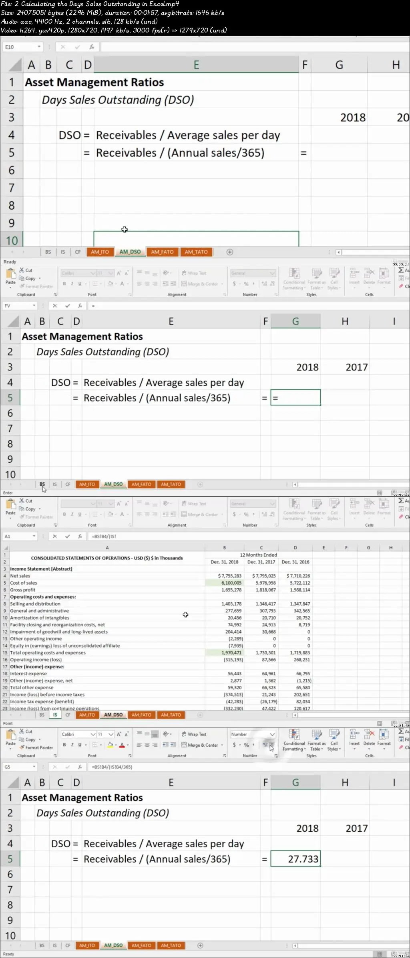Viewport: 410px width, 958px height.
Task: Open the Font dialog launcher in the G5 frame
Action: 130,755
